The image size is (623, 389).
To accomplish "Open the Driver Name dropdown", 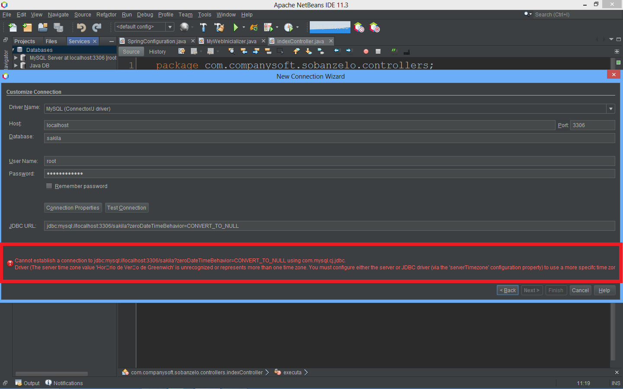I will click(610, 108).
